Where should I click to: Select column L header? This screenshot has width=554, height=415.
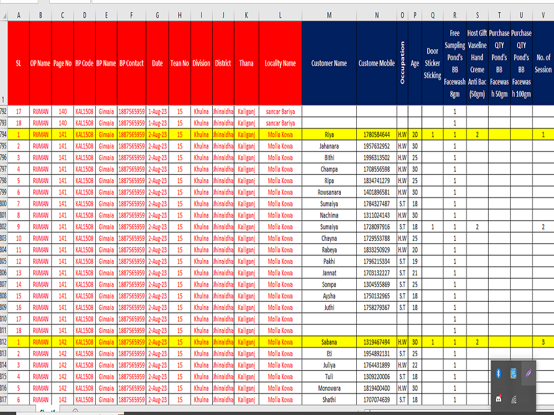coord(280,15)
